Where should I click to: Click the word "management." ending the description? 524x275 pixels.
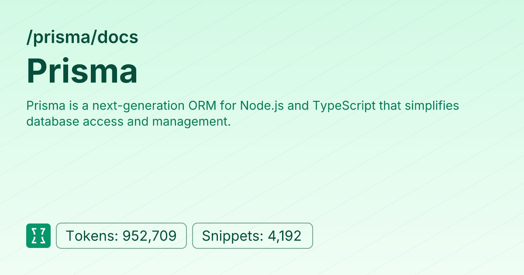point(191,122)
